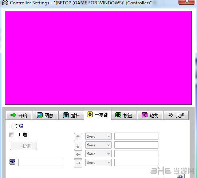Focus the text field beside left arrow dropdown

[136, 154]
